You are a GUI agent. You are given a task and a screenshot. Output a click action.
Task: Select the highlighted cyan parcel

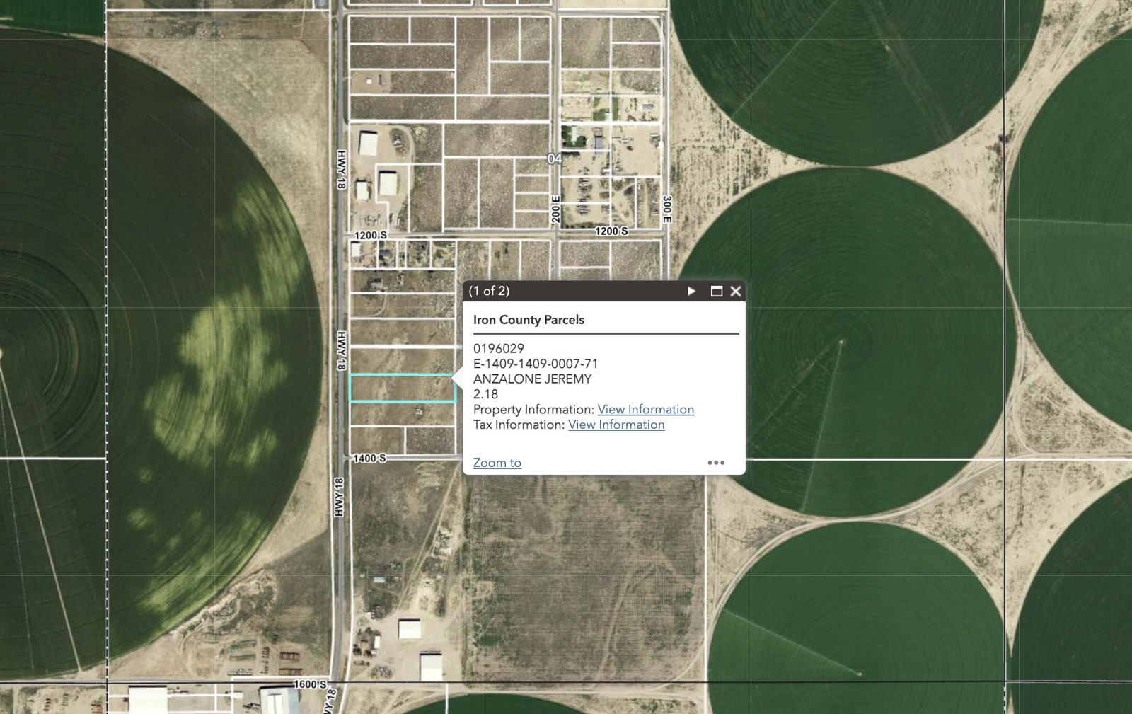click(x=402, y=388)
